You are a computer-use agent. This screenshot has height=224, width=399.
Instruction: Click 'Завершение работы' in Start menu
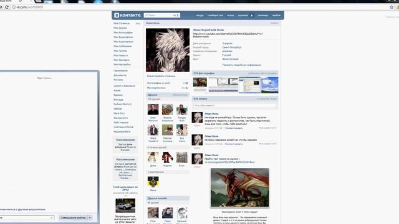coord(73,218)
